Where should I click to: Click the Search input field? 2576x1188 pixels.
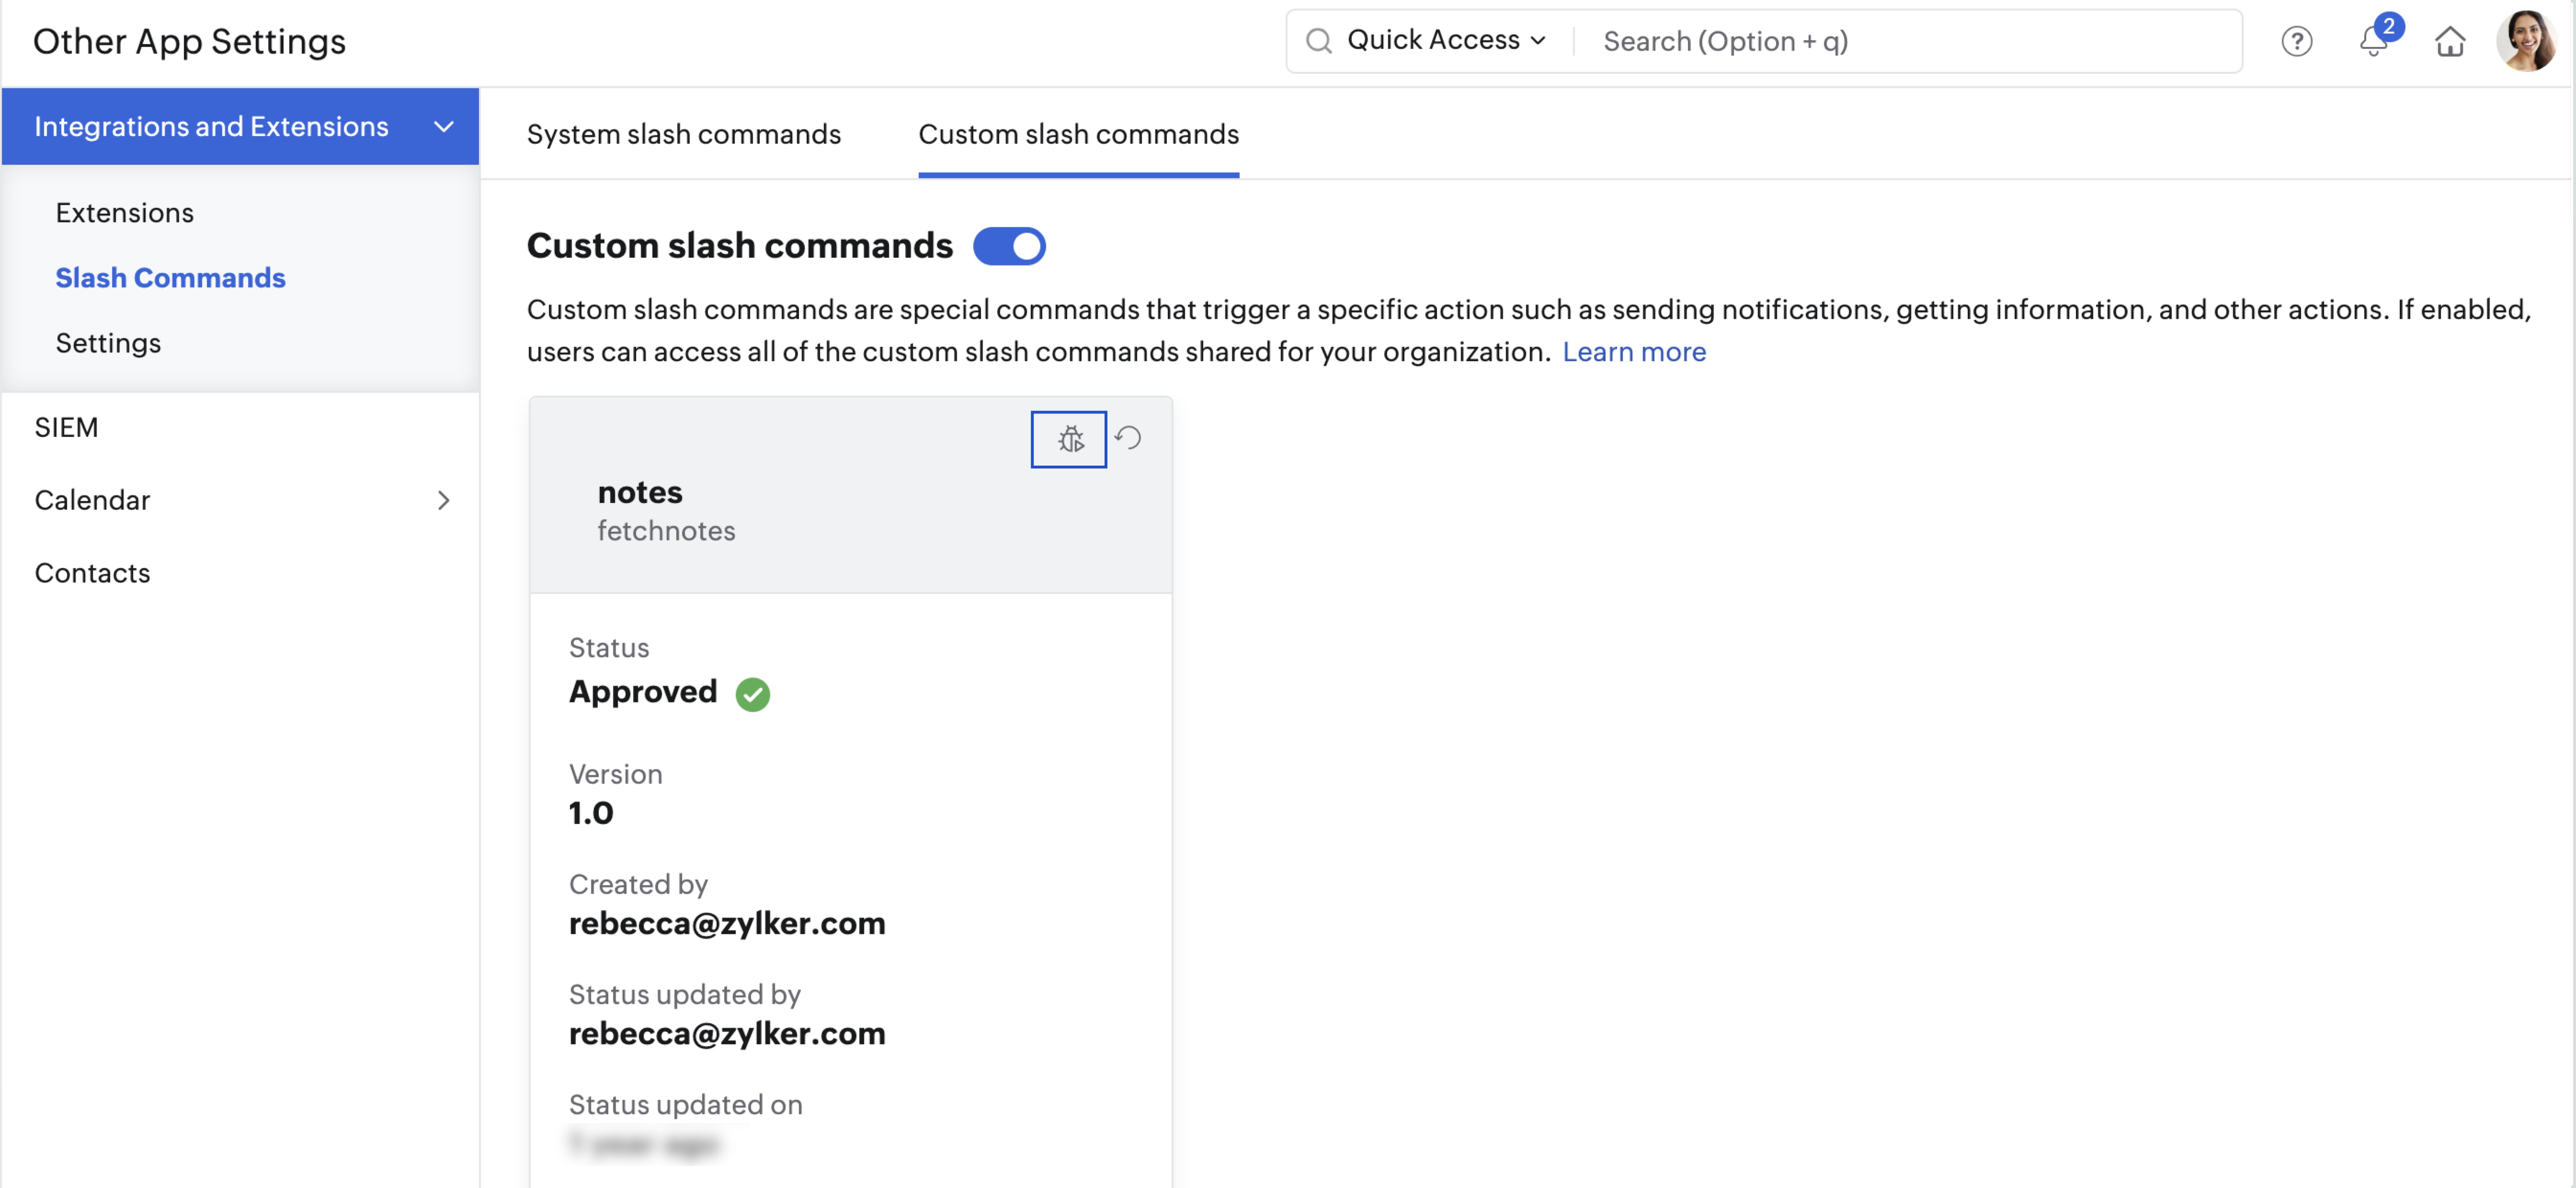point(1900,41)
